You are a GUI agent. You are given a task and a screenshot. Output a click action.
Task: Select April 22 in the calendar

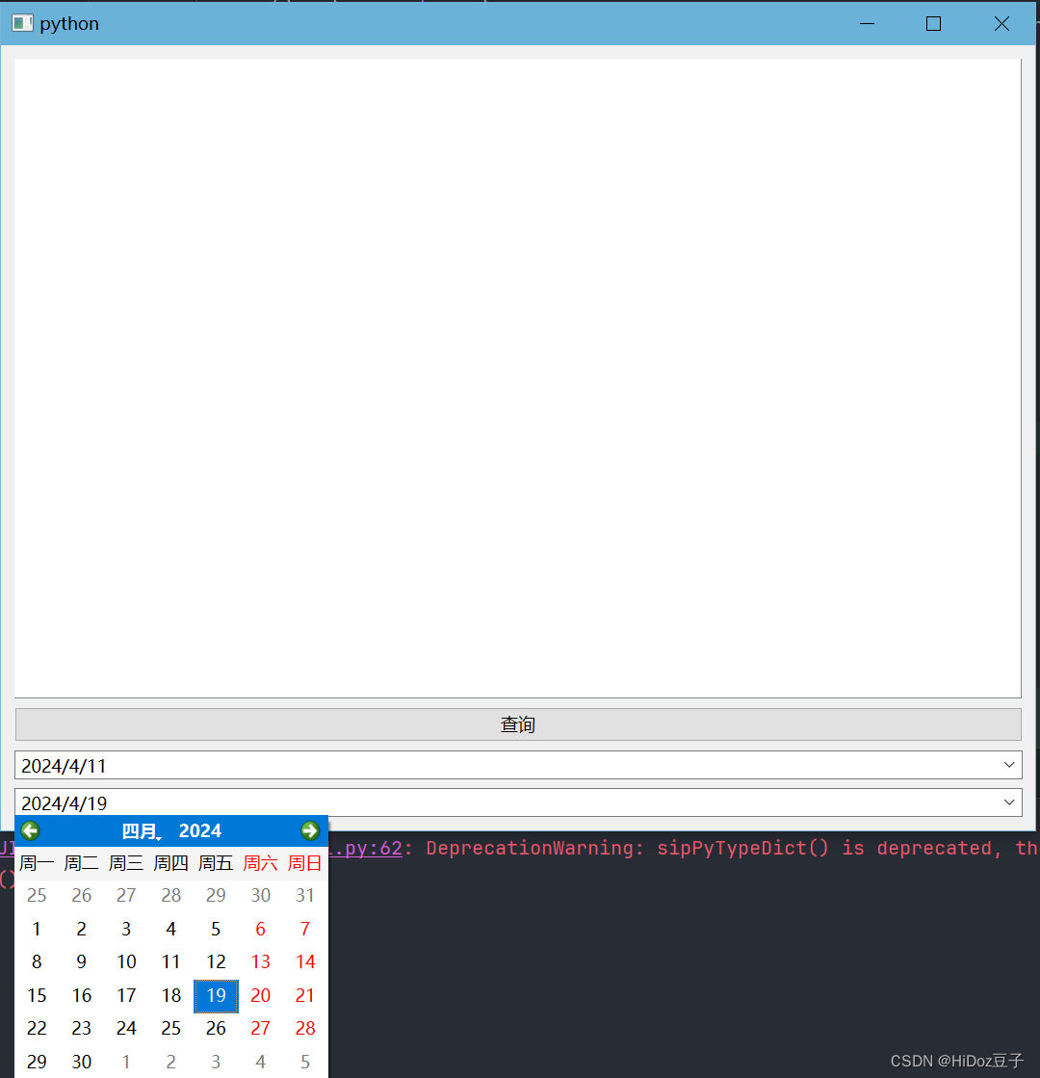point(37,1029)
